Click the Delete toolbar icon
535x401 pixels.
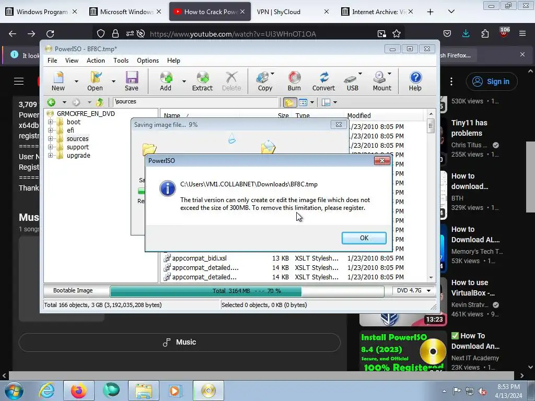(231, 81)
